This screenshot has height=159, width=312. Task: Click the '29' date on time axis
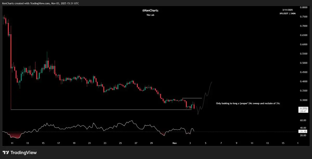152,143
